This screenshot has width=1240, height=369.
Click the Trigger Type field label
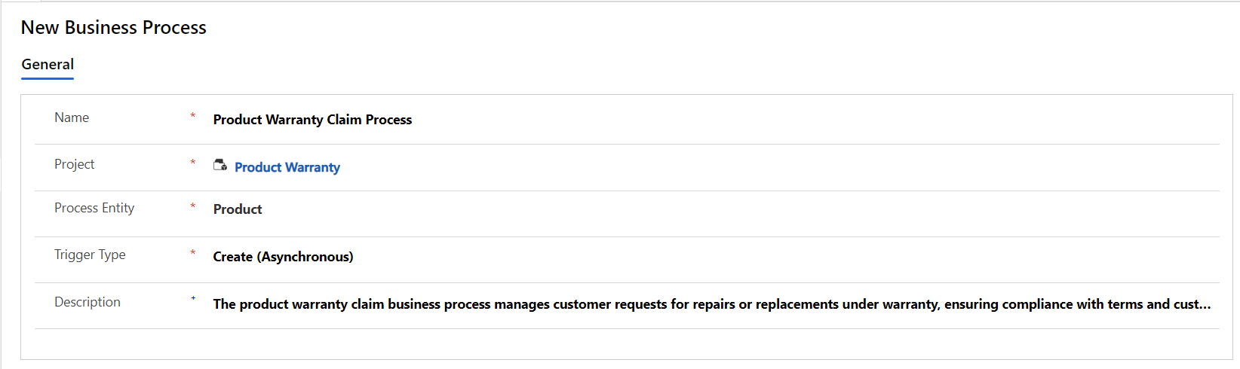coord(90,255)
